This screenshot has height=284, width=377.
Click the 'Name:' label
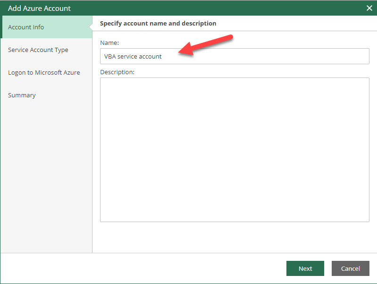(x=109, y=43)
